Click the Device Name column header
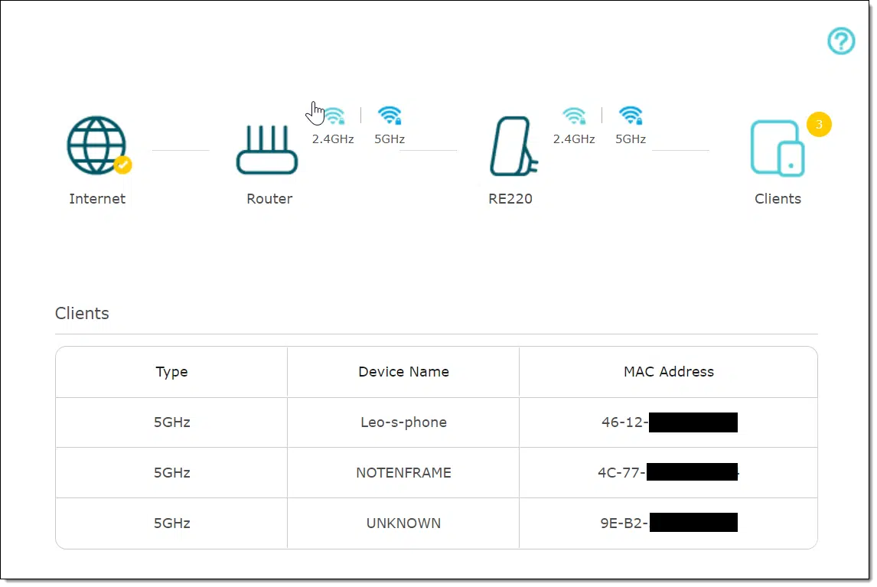This screenshot has height=587, width=877. [x=403, y=371]
